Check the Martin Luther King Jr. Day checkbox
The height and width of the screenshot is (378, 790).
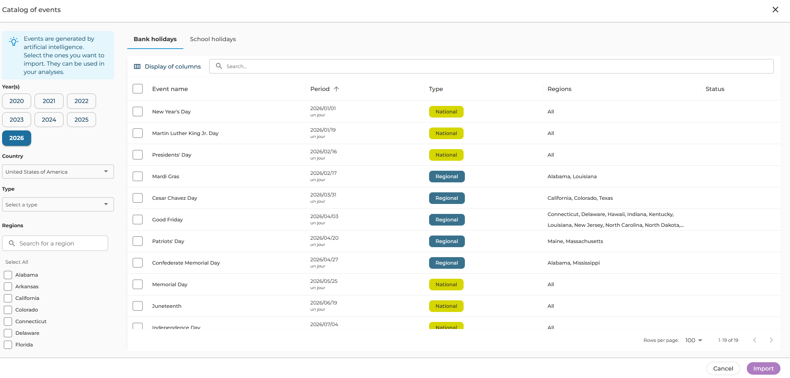pyautogui.click(x=138, y=133)
